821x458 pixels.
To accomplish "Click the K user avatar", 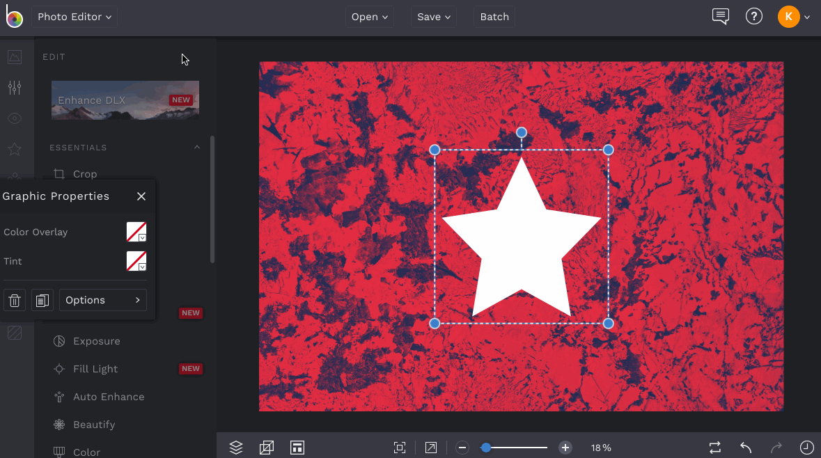I will point(788,17).
